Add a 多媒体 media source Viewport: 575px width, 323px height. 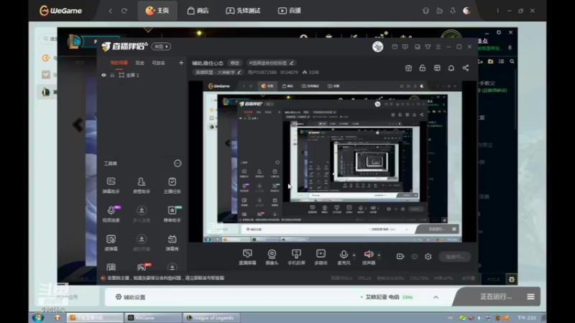click(x=321, y=257)
